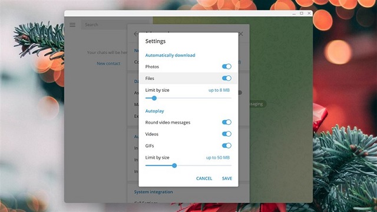377x212 pixels.
Task: Save the download settings
Action: [227, 178]
